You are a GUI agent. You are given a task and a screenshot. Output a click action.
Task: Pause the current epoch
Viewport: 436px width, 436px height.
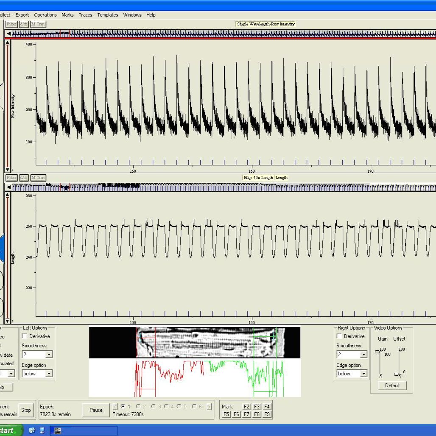(x=96, y=410)
